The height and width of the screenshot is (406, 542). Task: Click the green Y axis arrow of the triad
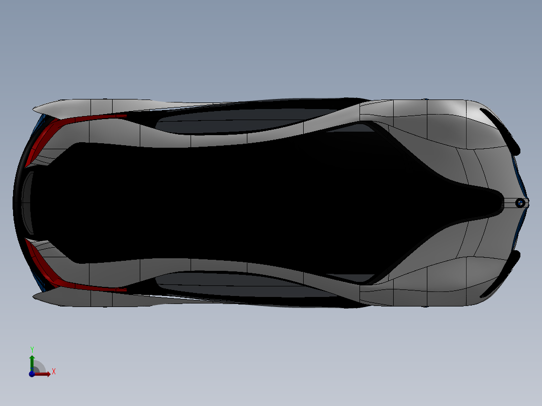click(x=32, y=363)
